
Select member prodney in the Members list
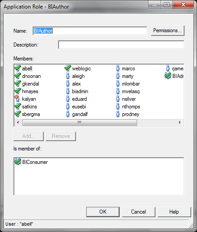(130, 114)
